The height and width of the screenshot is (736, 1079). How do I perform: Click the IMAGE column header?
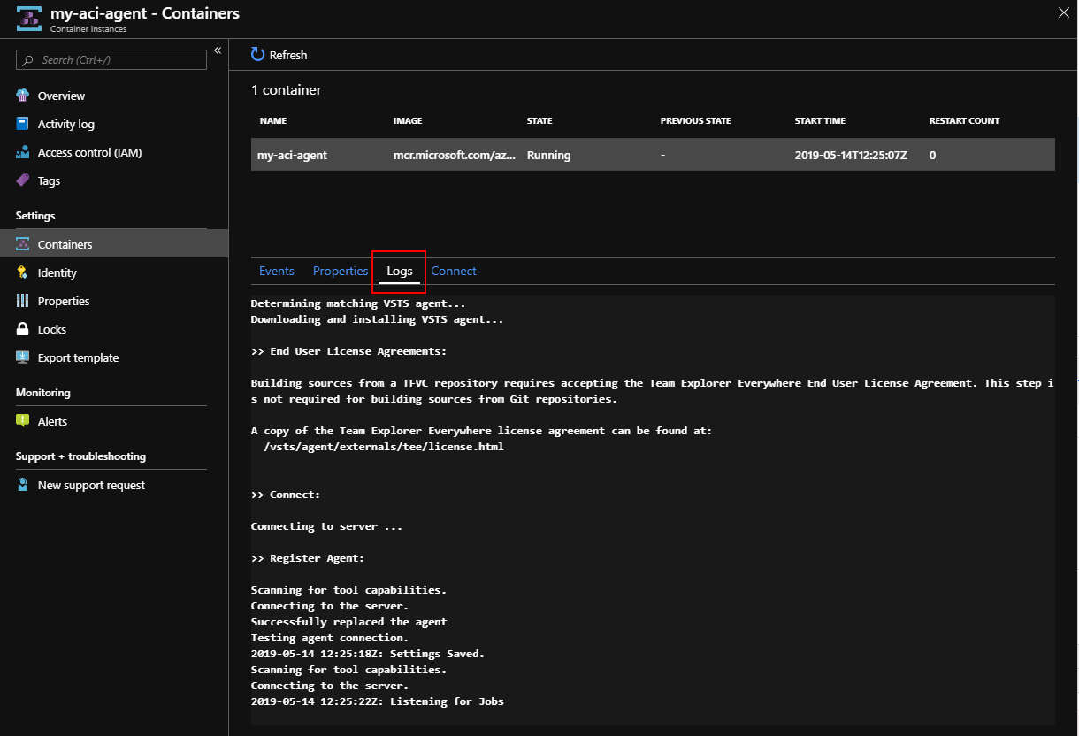point(408,120)
